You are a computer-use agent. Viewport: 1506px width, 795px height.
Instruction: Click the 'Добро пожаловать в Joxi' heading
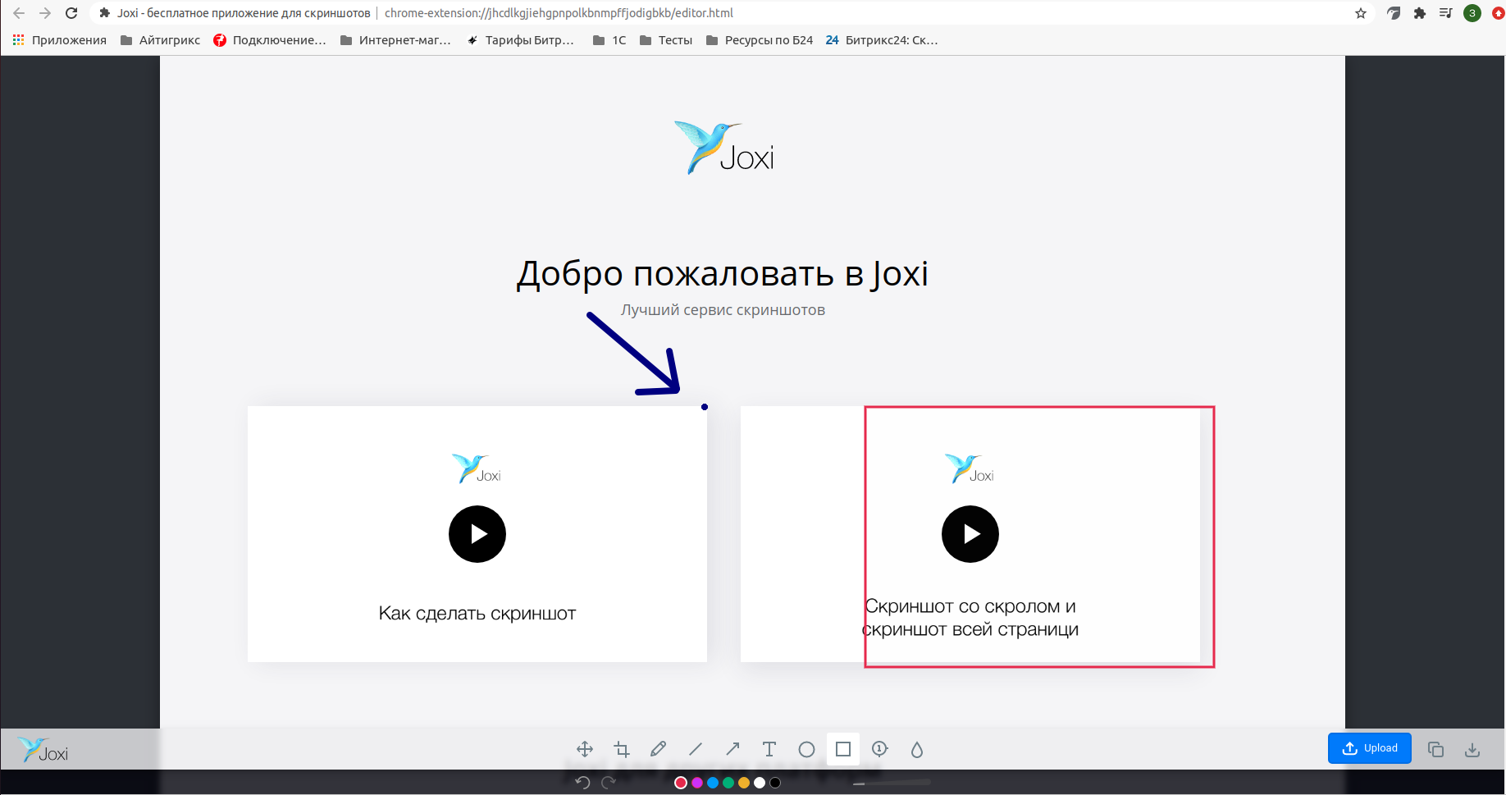click(723, 274)
